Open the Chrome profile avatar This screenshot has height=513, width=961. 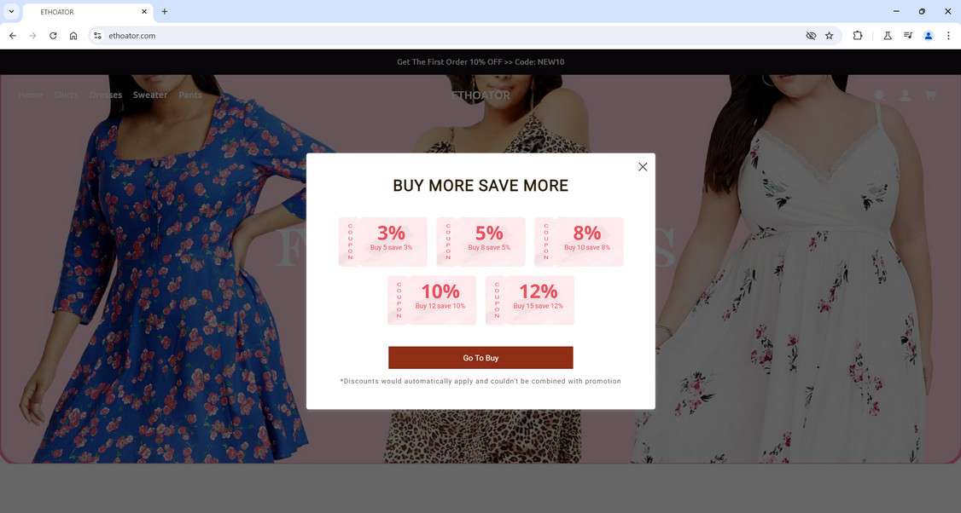[x=928, y=36]
